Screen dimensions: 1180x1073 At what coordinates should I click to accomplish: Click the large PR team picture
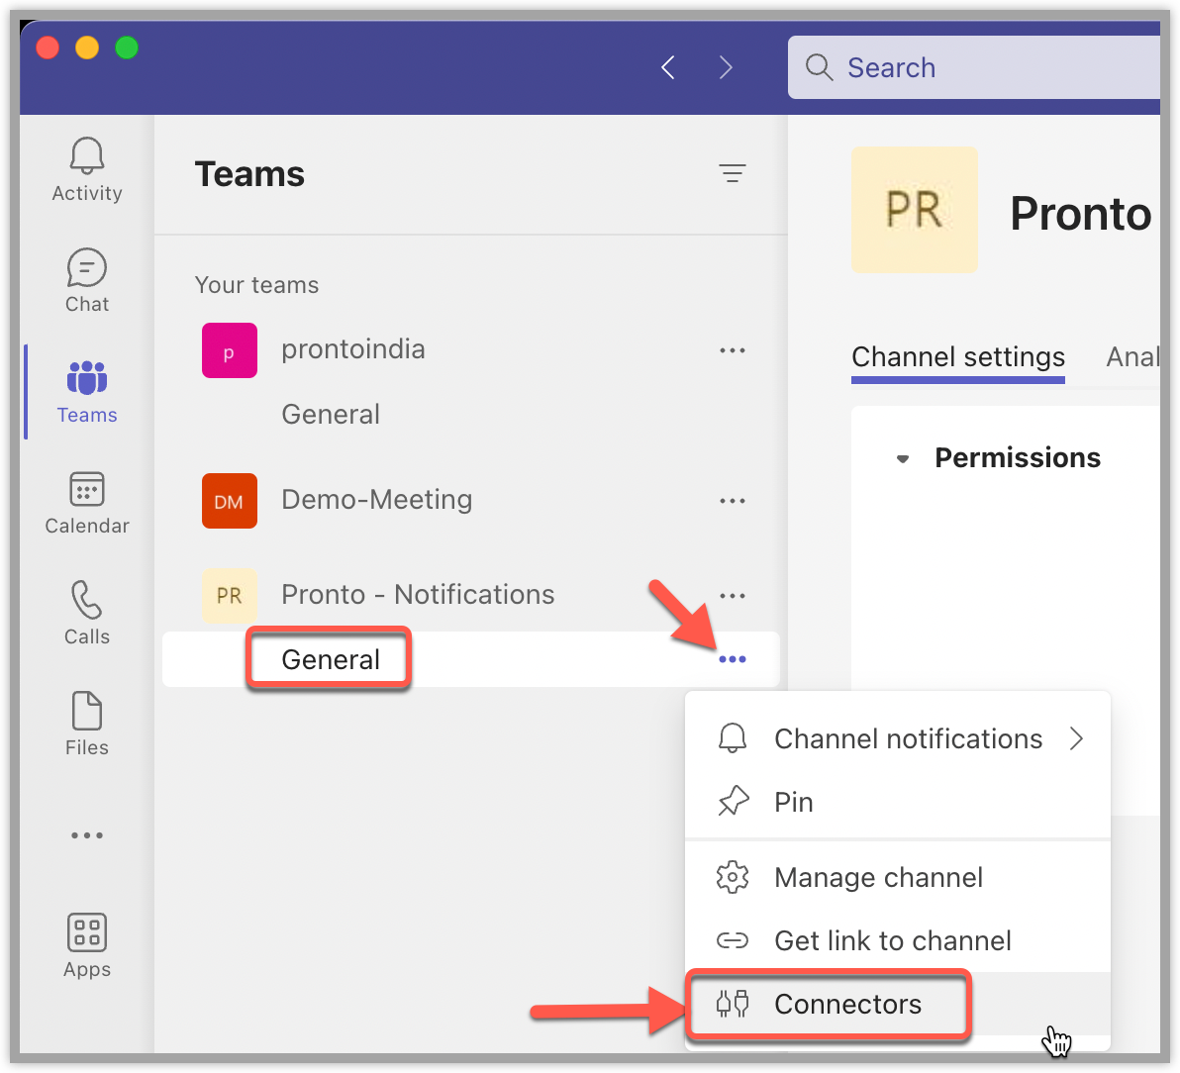(x=915, y=210)
